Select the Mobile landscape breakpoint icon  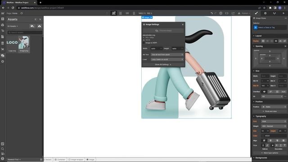click(127, 13)
